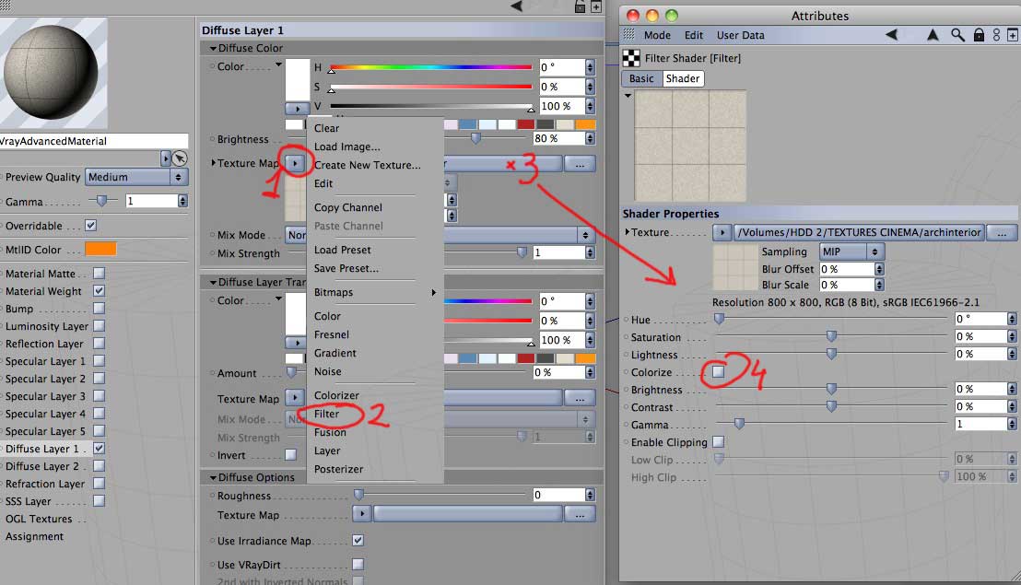
Task: Toggle the lock icon in Attributes panel
Action: (979, 34)
